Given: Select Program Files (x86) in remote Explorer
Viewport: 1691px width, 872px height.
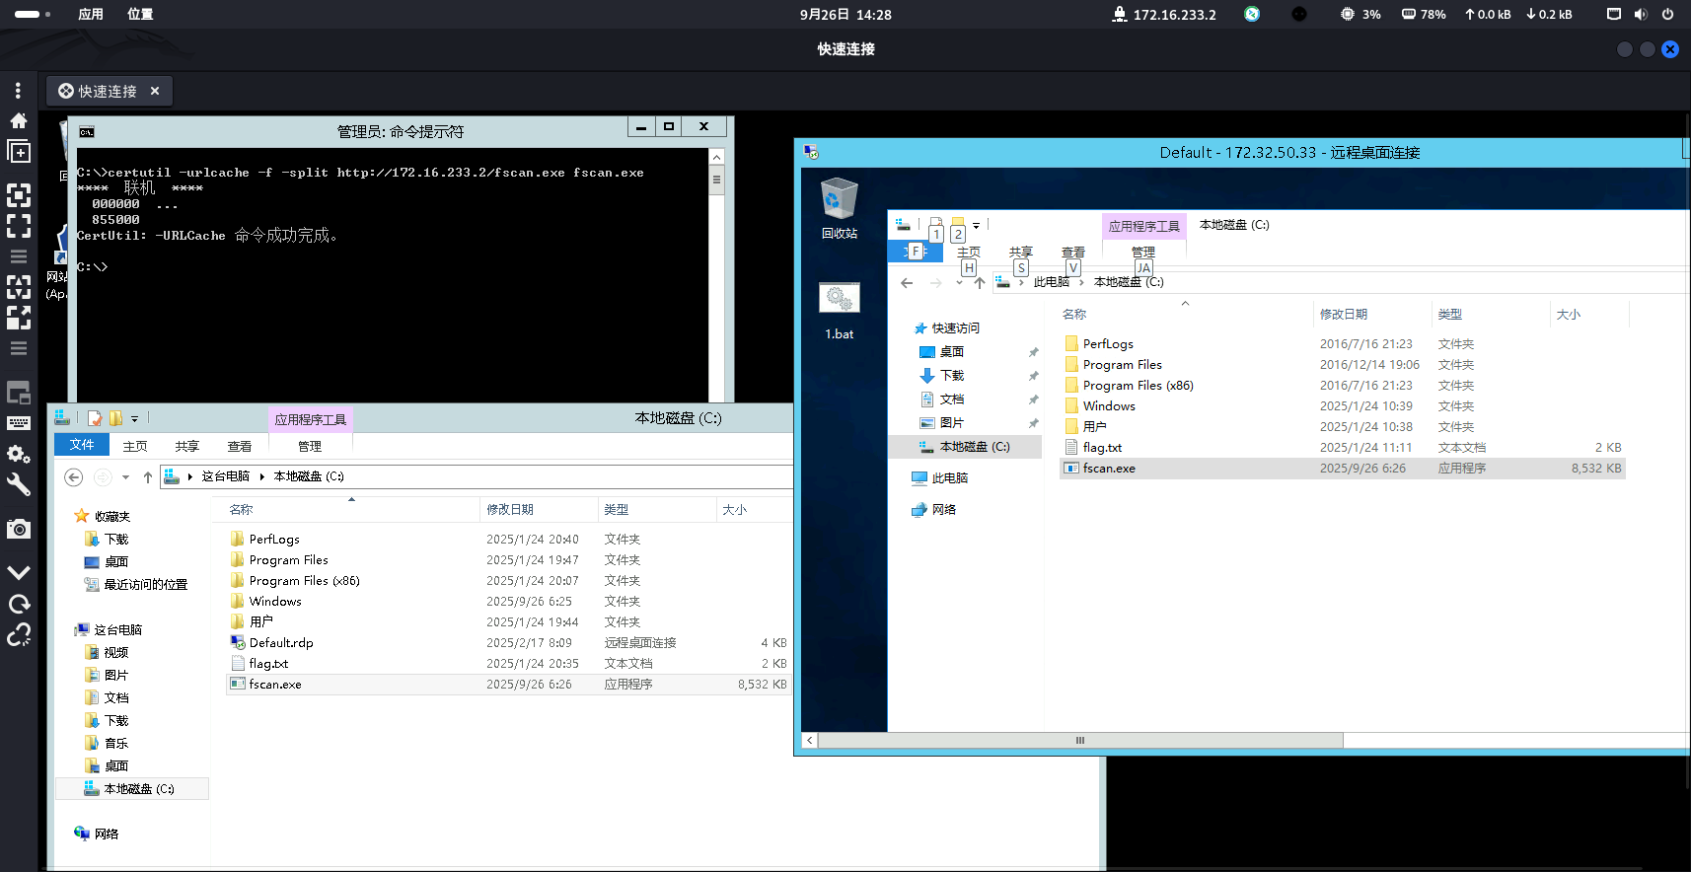Looking at the screenshot, I should (1139, 385).
